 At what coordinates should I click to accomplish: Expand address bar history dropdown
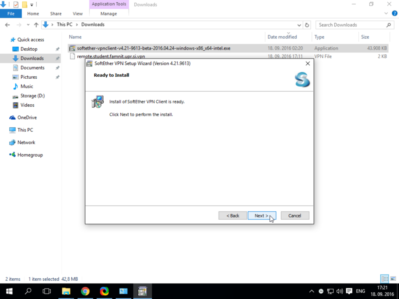299,25
